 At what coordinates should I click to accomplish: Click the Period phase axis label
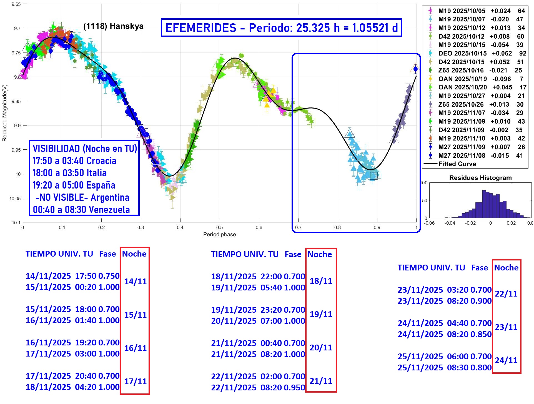pyautogui.click(x=219, y=234)
